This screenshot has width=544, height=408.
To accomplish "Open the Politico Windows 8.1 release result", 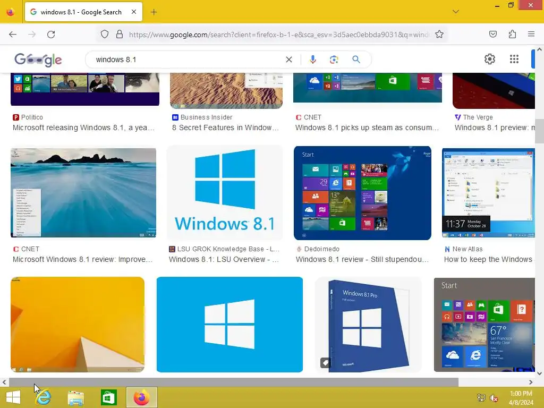I will click(83, 127).
